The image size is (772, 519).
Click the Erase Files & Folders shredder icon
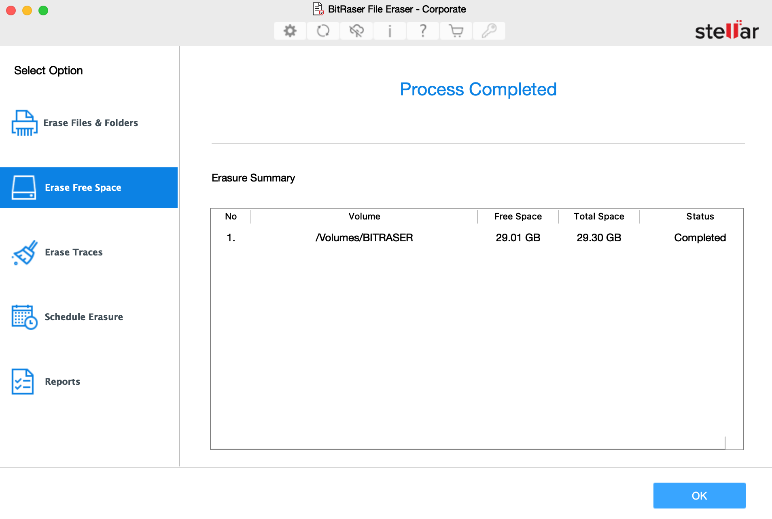[24, 123]
